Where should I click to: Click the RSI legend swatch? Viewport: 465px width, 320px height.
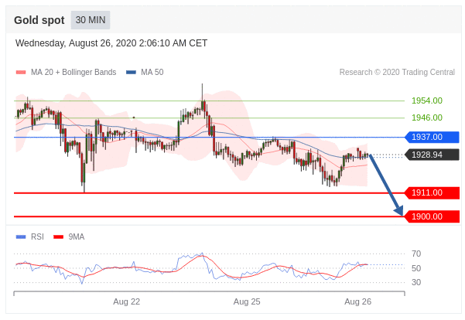21,237
